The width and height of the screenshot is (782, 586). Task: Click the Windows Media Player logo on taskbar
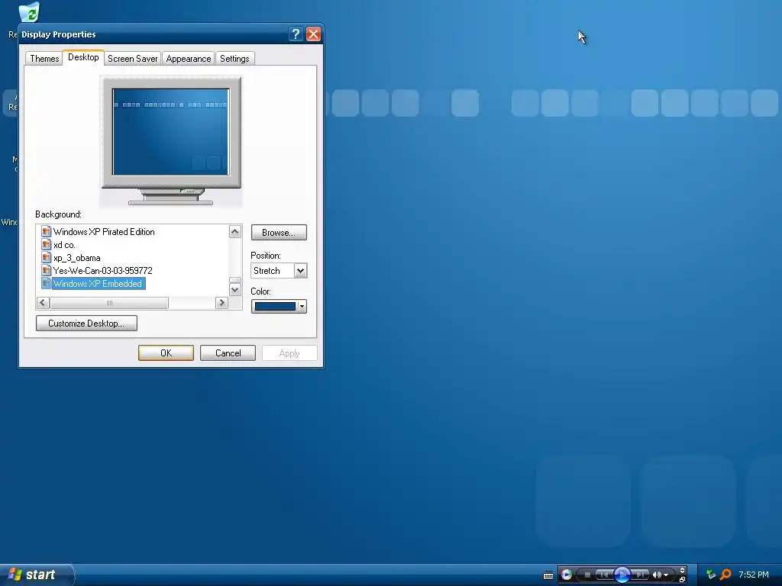click(567, 575)
